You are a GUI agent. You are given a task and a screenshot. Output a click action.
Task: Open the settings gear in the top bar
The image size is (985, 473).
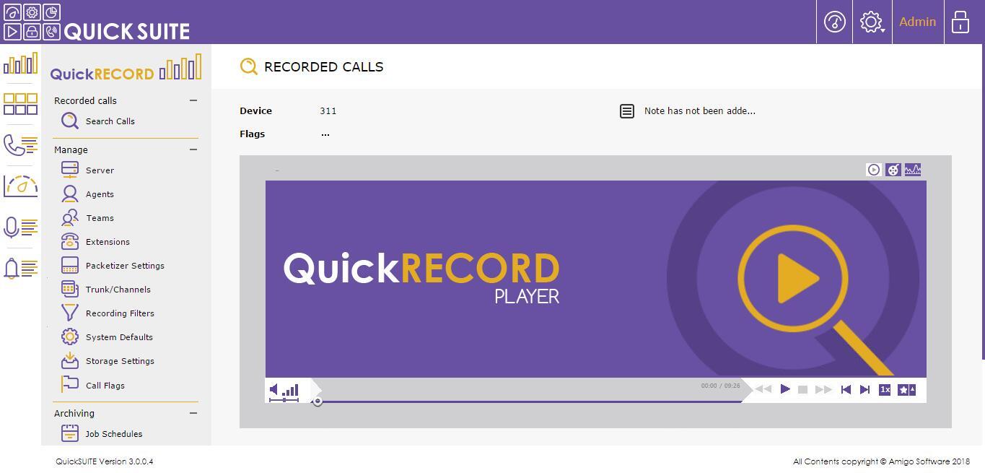click(872, 22)
